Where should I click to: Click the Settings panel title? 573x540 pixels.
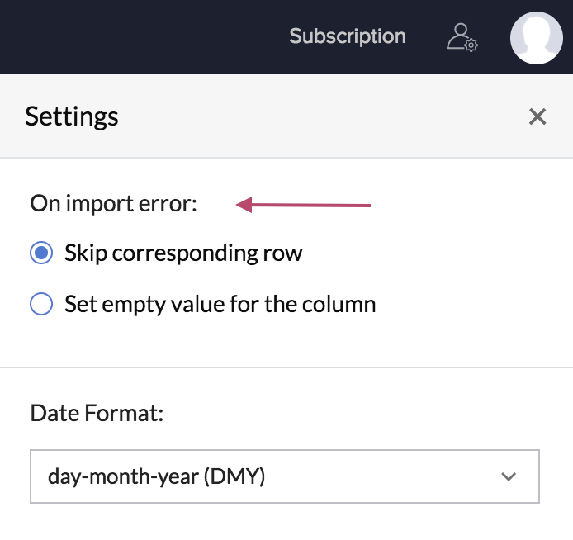pyautogui.click(x=72, y=116)
